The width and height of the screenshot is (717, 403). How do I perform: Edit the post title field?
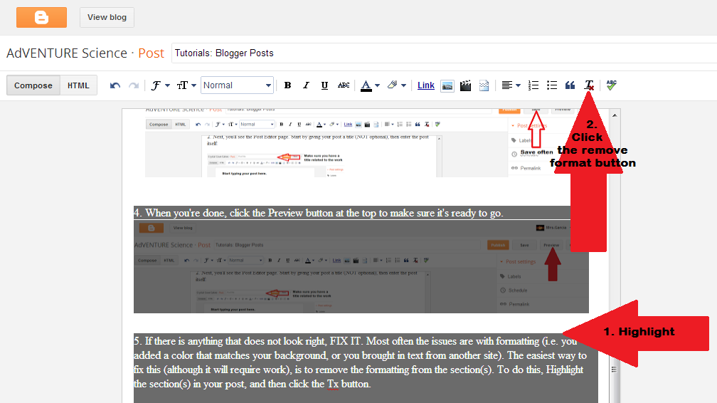click(444, 53)
